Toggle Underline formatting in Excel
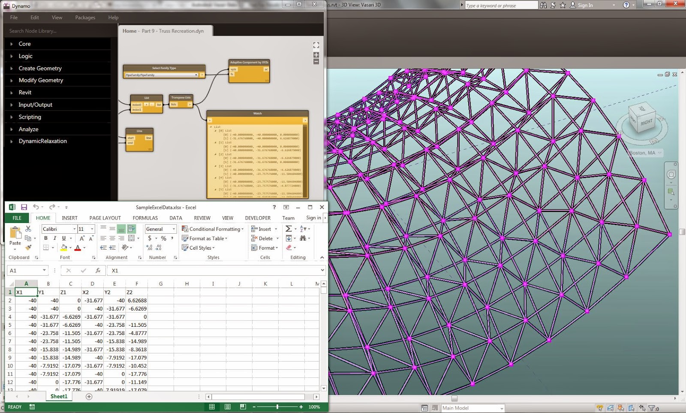Viewport: 686px width, 413px height. pos(64,238)
